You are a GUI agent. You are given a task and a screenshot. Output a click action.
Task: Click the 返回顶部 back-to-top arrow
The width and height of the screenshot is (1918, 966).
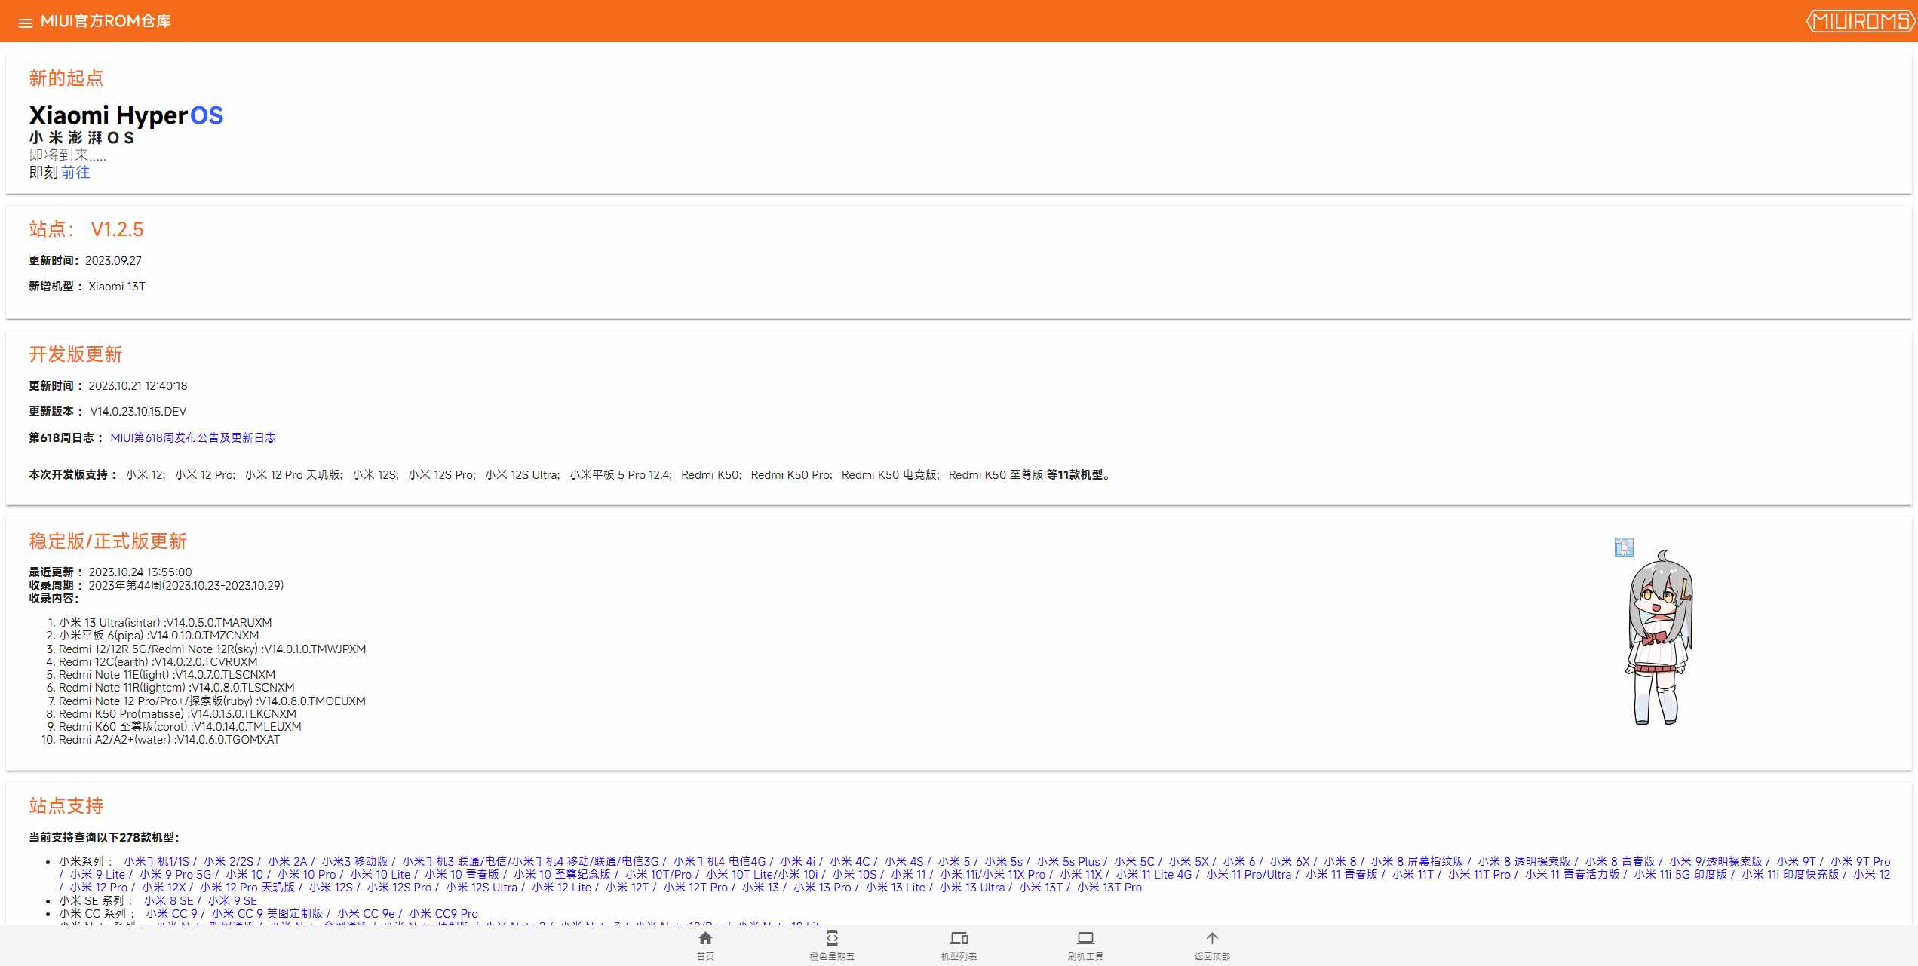(x=1212, y=946)
